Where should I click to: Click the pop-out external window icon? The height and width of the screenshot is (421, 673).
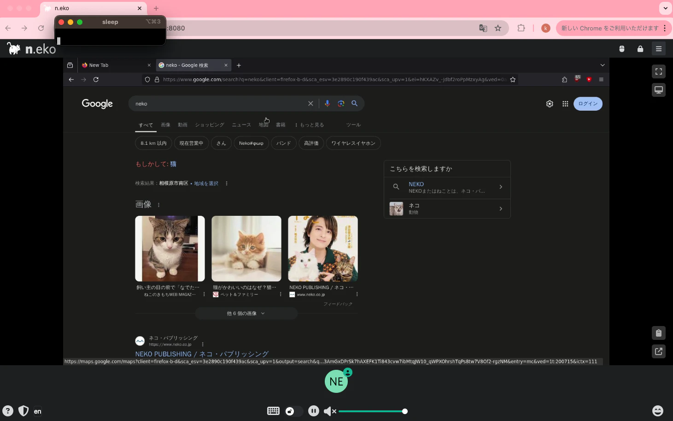click(x=659, y=351)
